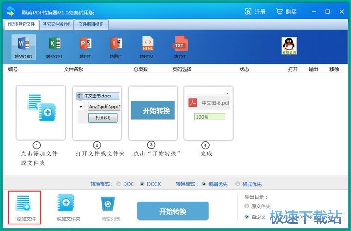This screenshot has height=231, width=351.
Task: Open the QQ penguin online support icon
Action: point(289,46)
